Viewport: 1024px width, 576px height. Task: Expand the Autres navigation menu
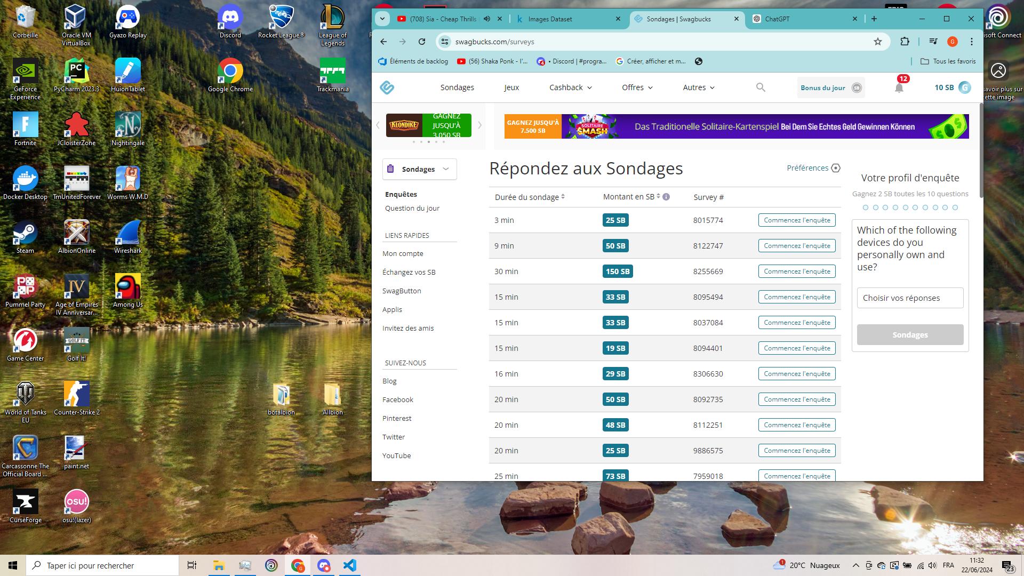[699, 87]
